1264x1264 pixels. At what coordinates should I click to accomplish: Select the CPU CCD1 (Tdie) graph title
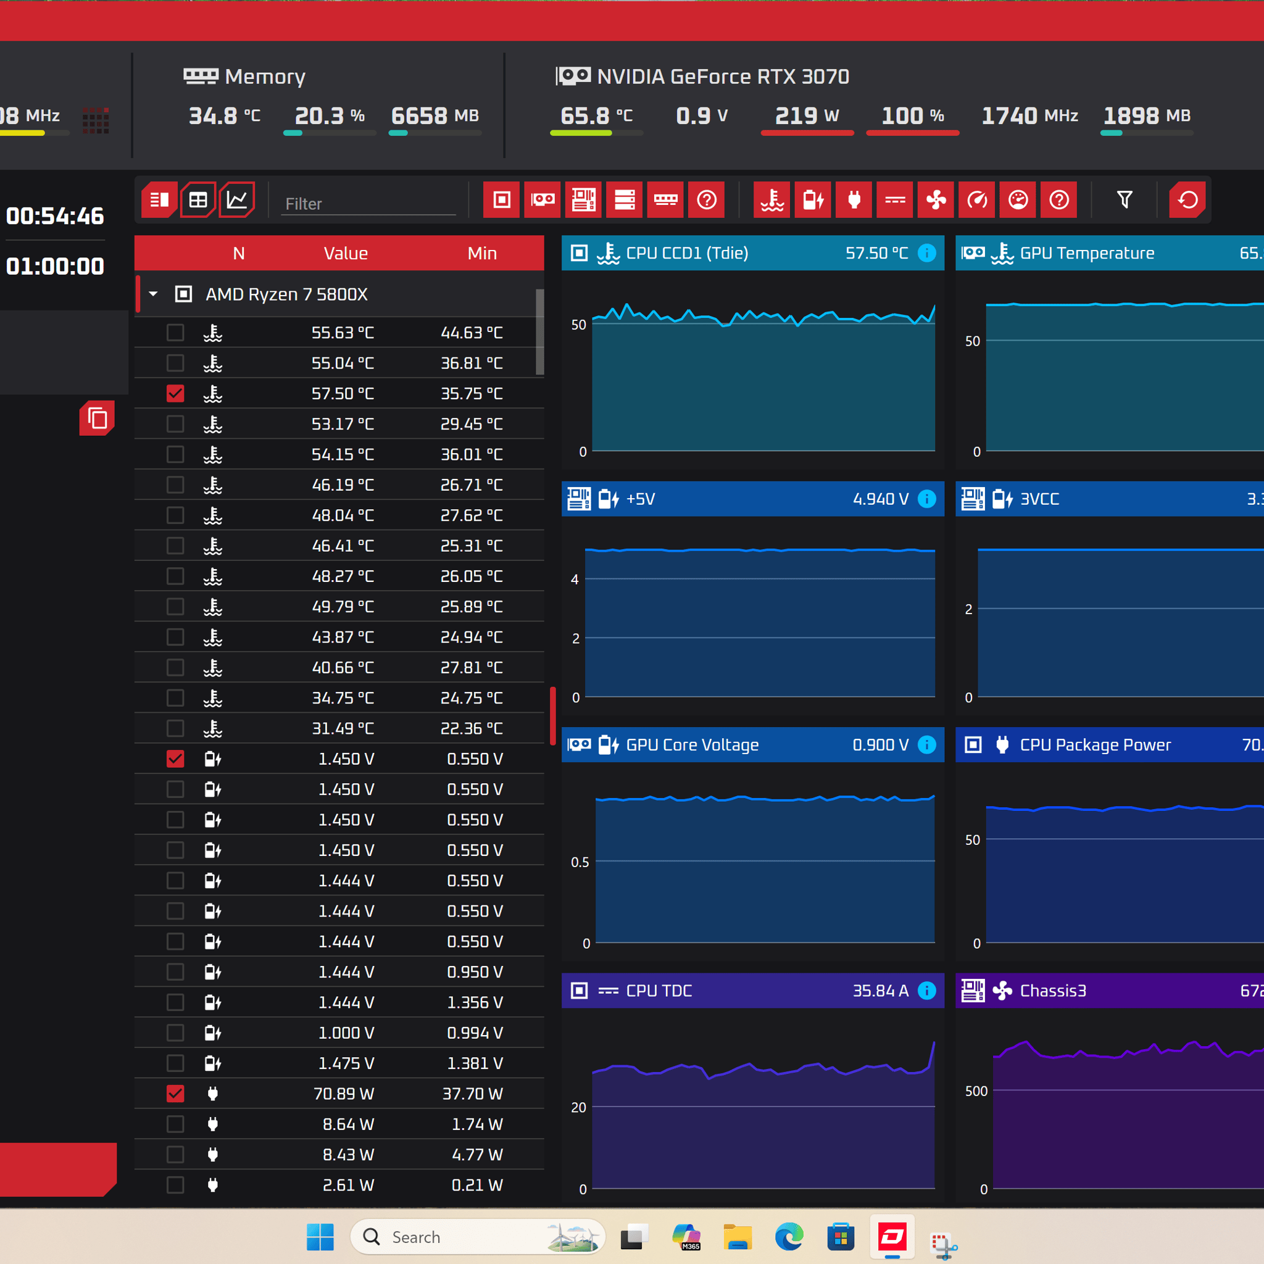click(x=687, y=253)
